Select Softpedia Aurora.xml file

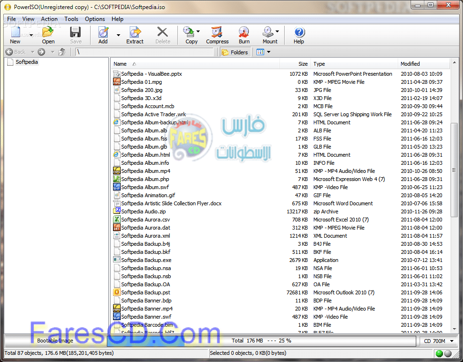coord(145,236)
